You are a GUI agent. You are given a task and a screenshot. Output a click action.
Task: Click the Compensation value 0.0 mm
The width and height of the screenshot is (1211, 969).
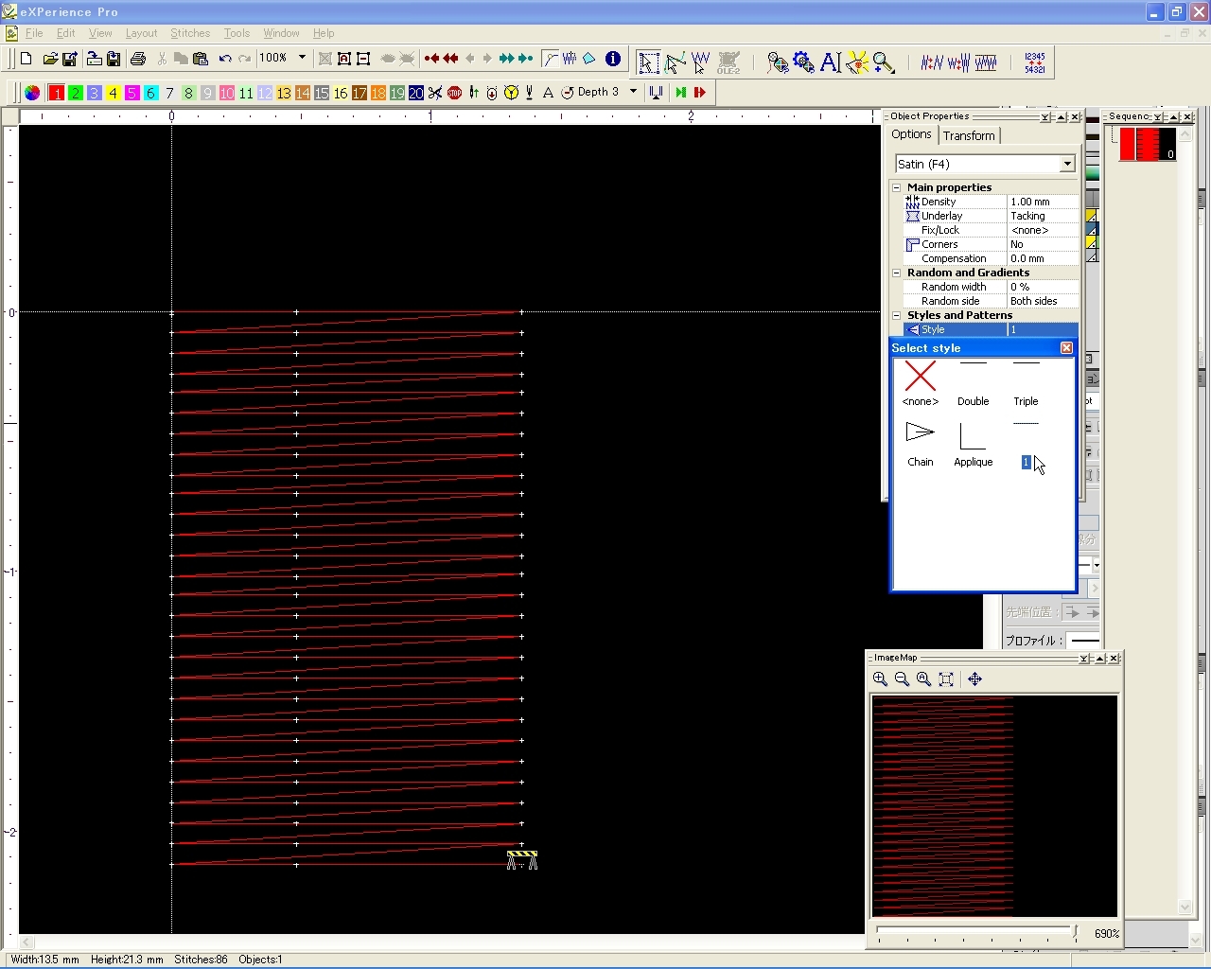1043,258
